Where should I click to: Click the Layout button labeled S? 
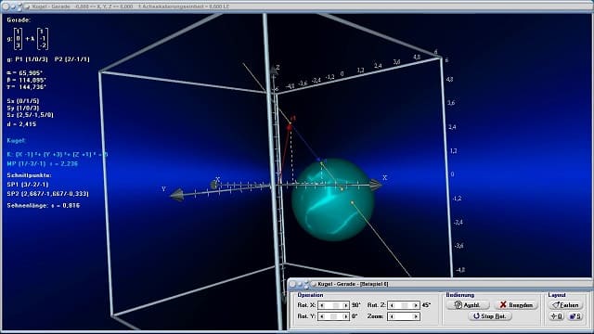(x=575, y=316)
